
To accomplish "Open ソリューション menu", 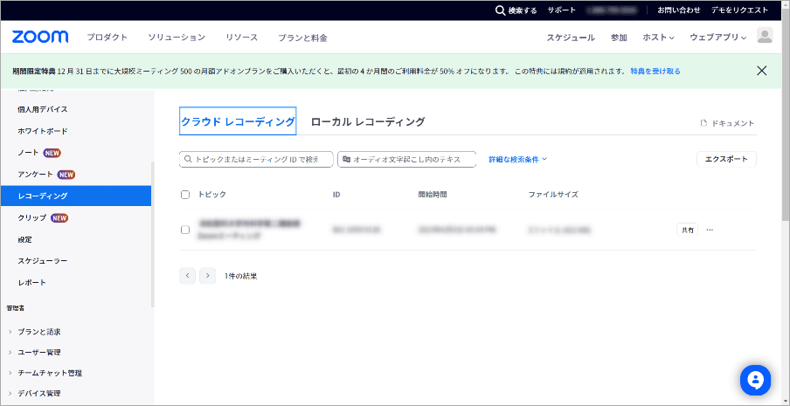I will click(177, 38).
